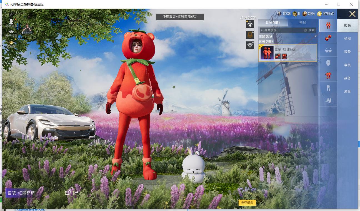Collapse the left panel with arrow icon
The height and width of the screenshot is (211, 360).
coord(11,14)
